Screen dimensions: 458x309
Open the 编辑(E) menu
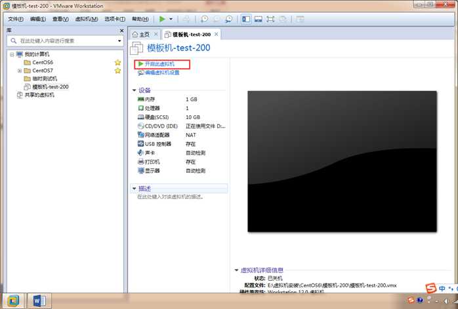[x=38, y=19]
